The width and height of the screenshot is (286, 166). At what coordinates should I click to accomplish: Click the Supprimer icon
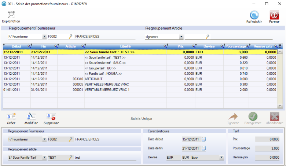pos(51,117)
